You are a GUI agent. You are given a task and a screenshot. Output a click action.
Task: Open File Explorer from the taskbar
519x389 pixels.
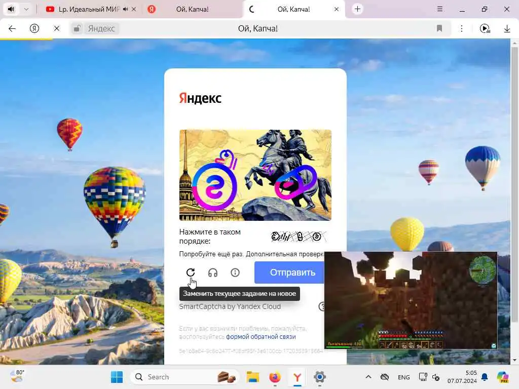click(253, 377)
